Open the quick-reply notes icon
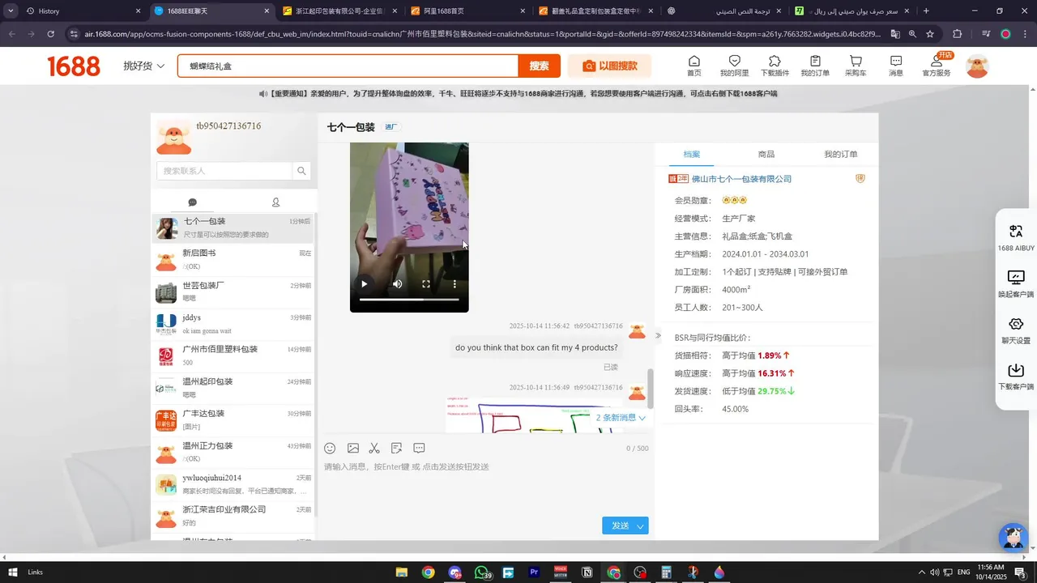 396,448
